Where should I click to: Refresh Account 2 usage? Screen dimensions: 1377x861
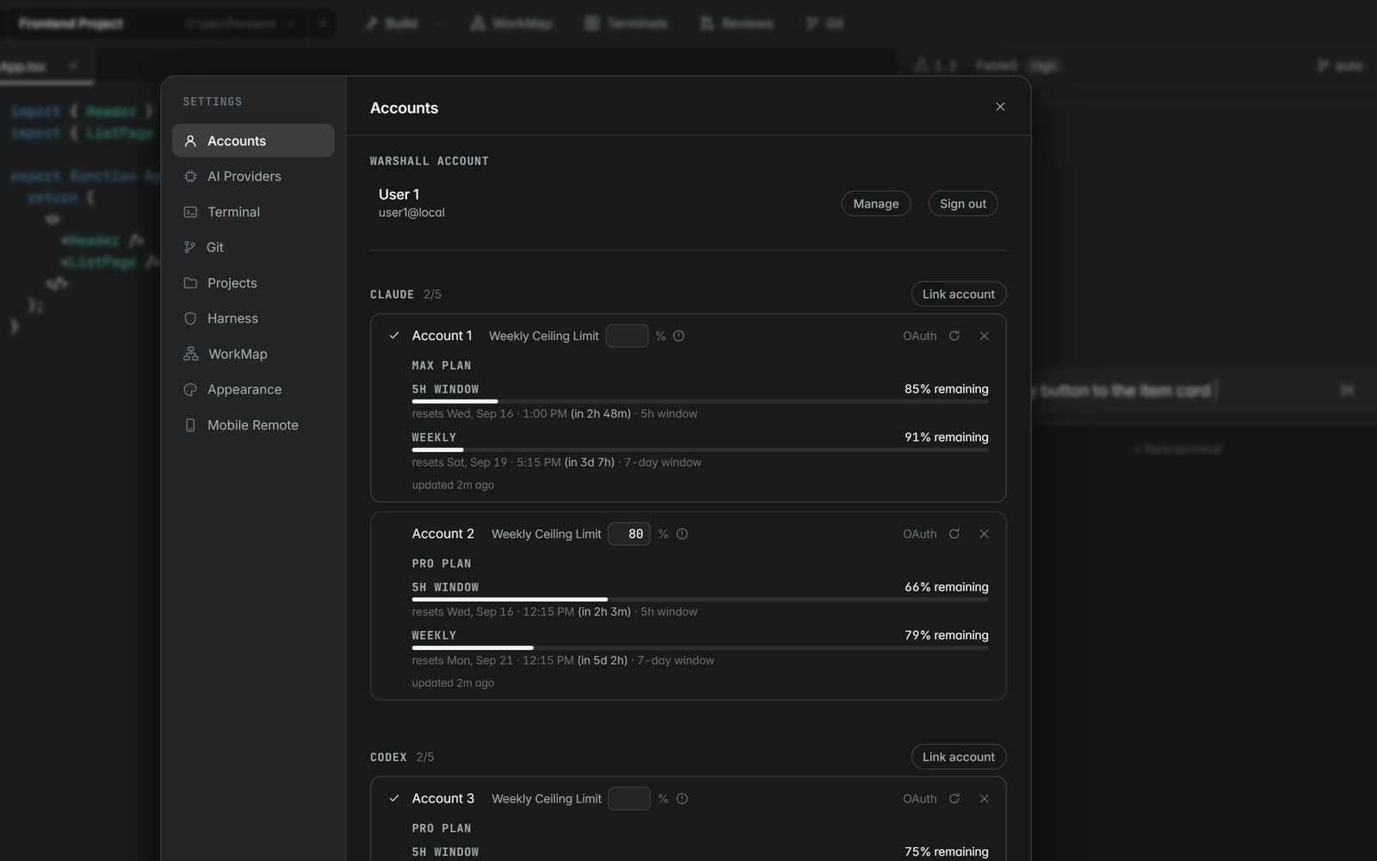coord(954,534)
